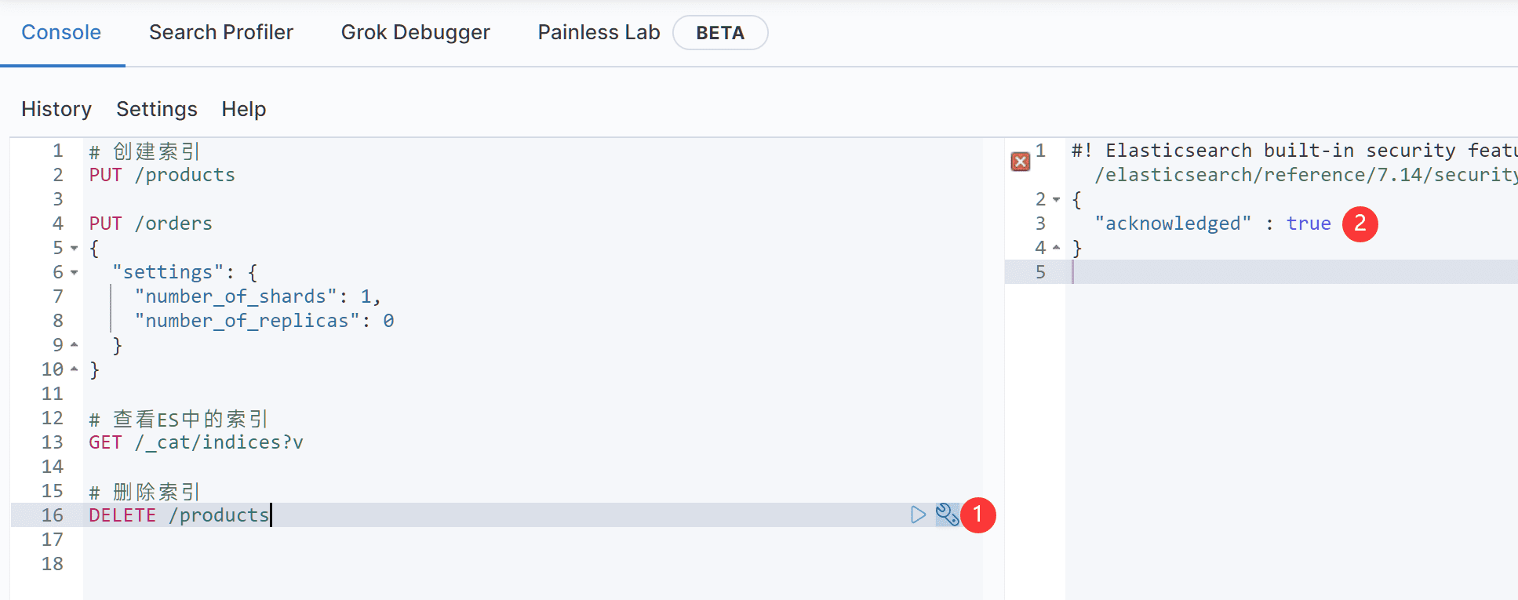The width and height of the screenshot is (1518, 600).
Task: Click the GET /_cat/indices?v request line
Action: [x=196, y=442]
